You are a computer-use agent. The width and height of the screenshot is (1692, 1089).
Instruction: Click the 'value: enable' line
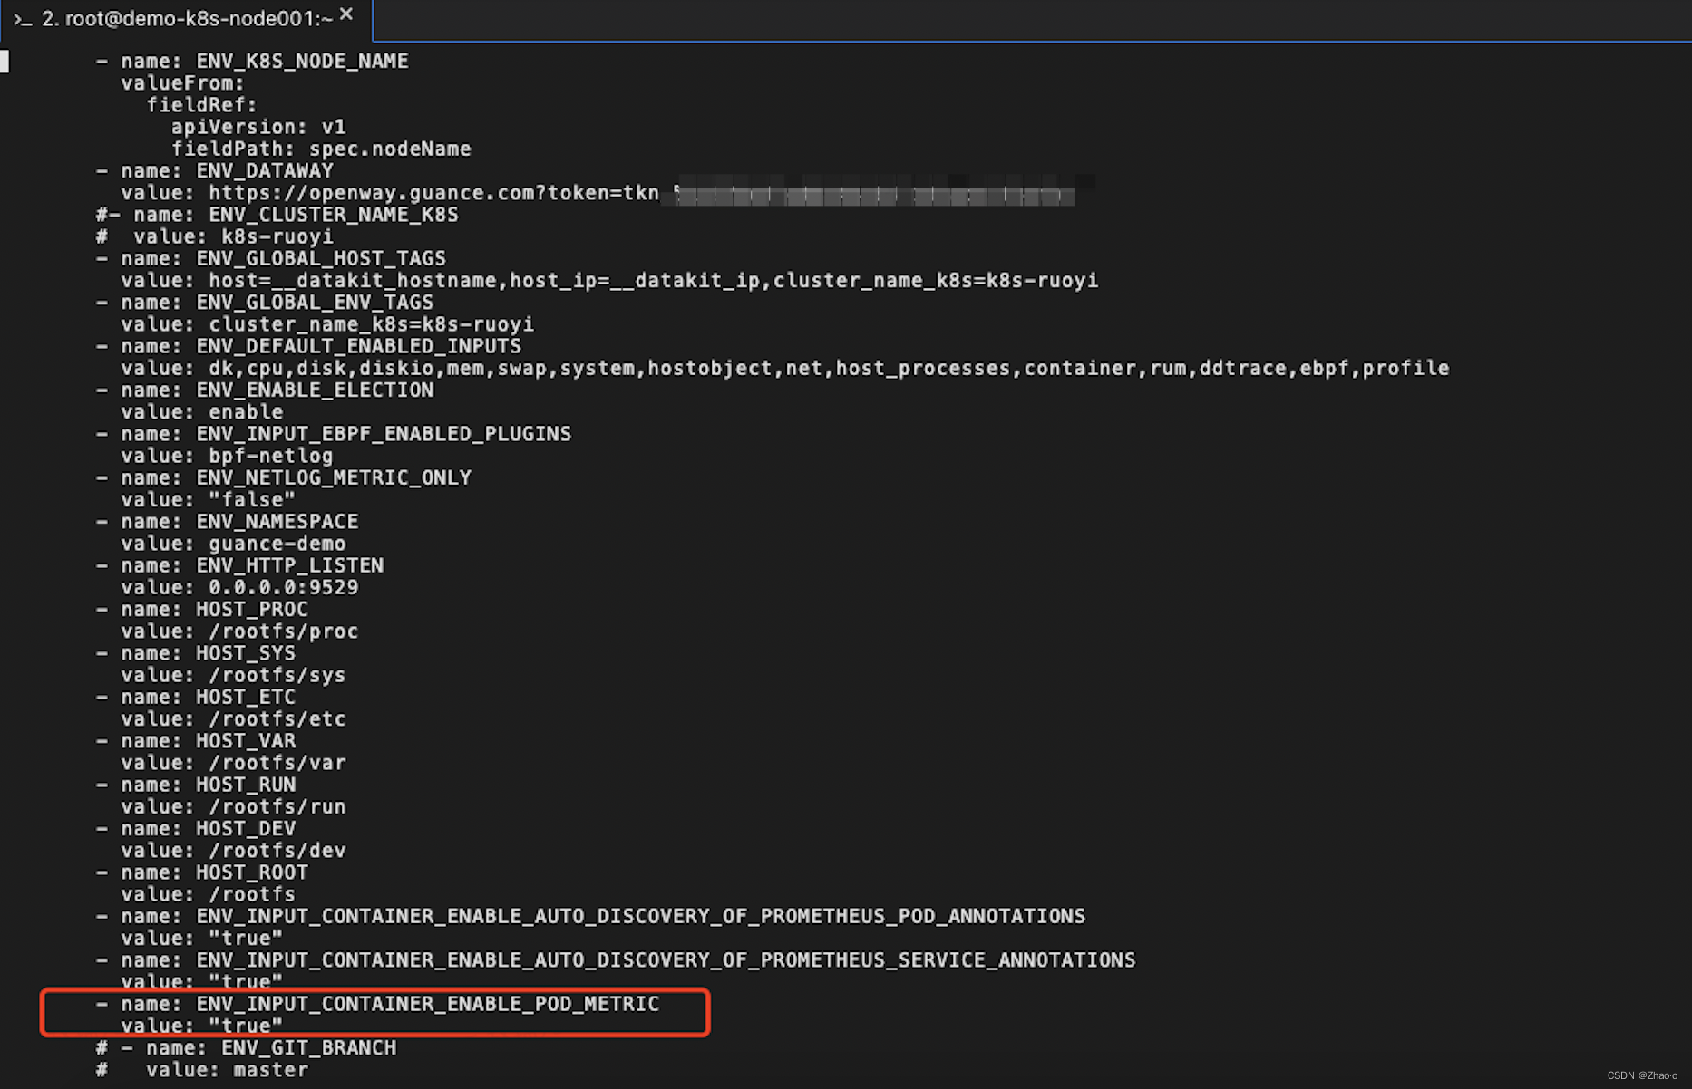[202, 411]
